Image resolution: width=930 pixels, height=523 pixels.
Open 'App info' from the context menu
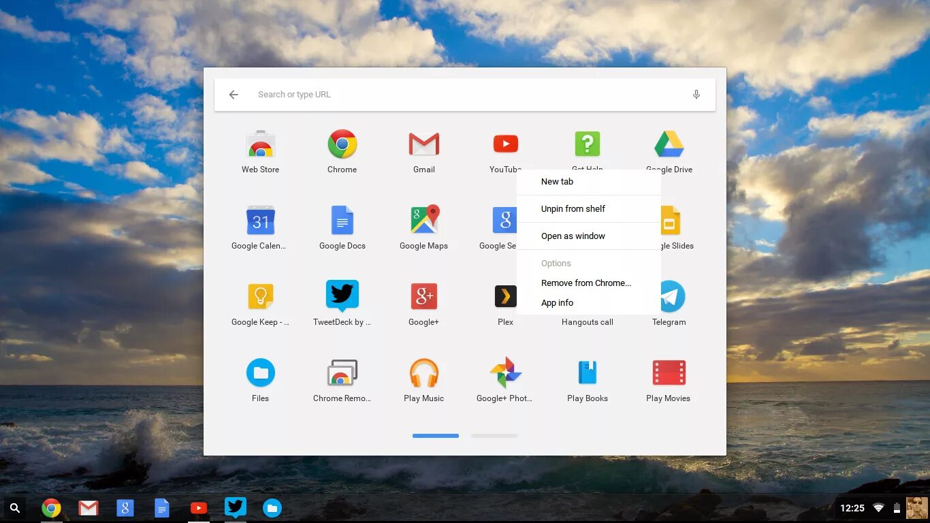click(x=557, y=302)
